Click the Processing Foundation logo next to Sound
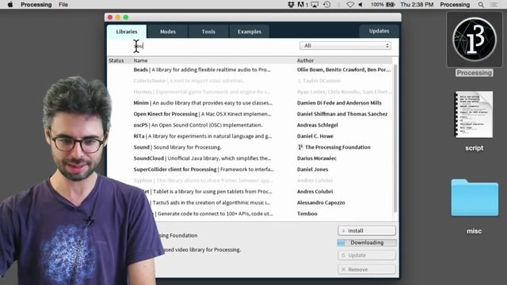Screen dimensions: 507x285 (x=300, y=147)
